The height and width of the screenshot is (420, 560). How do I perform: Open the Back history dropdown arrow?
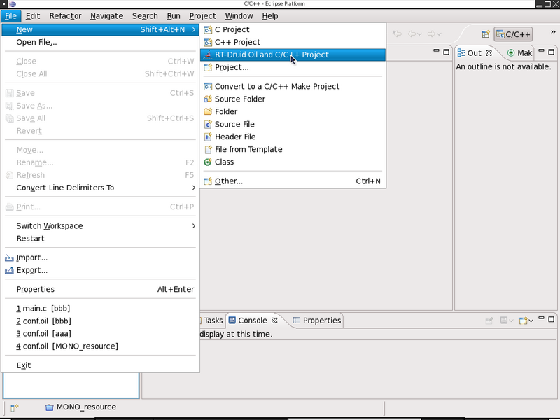click(419, 34)
